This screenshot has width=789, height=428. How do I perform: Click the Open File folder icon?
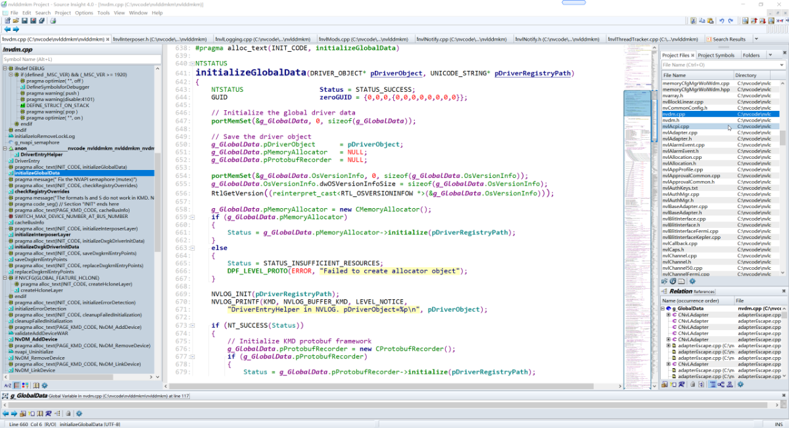(16, 20)
